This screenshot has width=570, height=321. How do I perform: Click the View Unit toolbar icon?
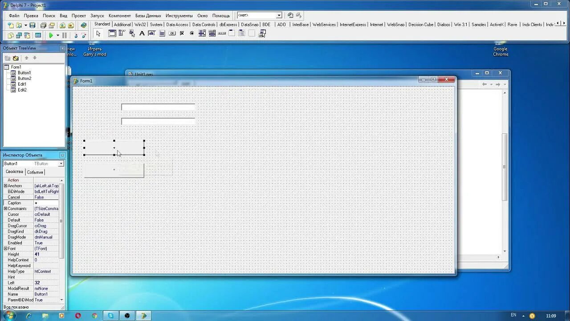pyautogui.click(x=11, y=35)
